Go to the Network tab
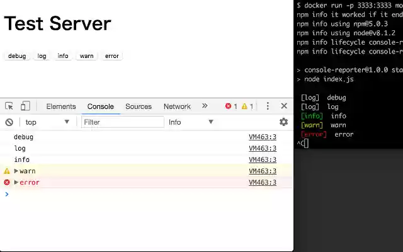The width and height of the screenshot is (403, 252). tap(177, 106)
